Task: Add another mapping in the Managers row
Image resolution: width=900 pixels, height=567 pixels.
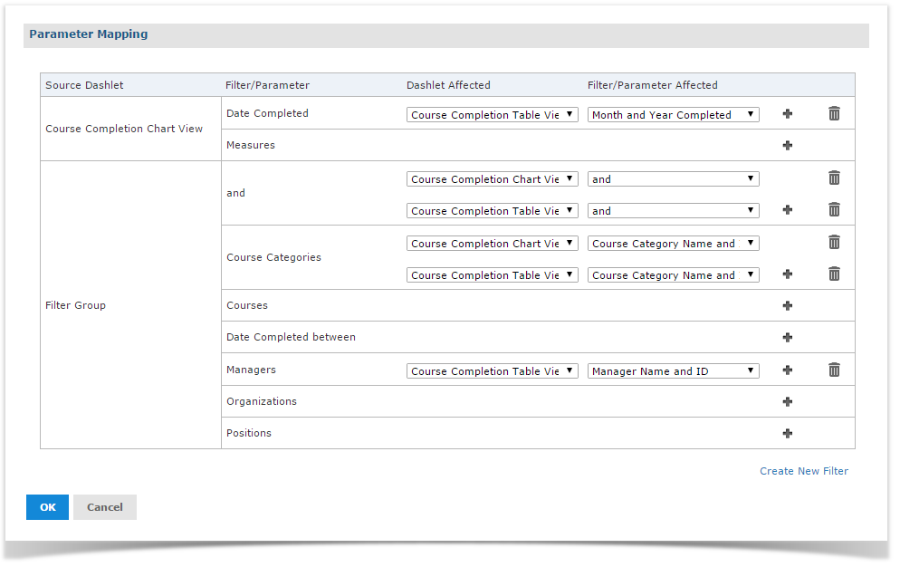Action: pyautogui.click(x=788, y=370)
